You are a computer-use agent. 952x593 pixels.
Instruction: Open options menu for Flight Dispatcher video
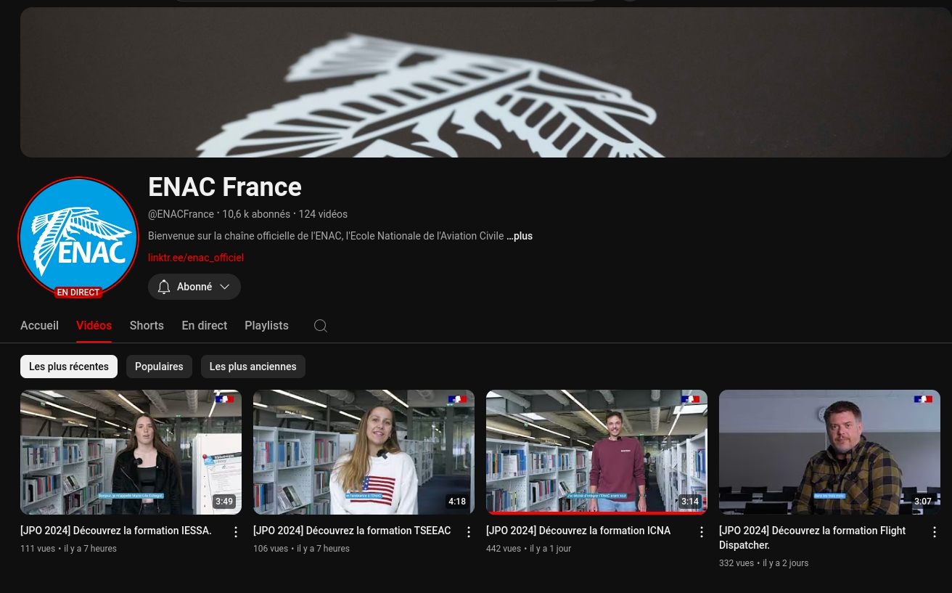(935, 533)
